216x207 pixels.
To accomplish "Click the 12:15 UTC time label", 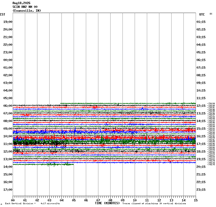I will pyautogui.click(x=201, y=106).
